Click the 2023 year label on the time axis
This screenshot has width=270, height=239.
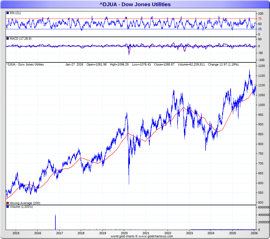click(189, 233)
